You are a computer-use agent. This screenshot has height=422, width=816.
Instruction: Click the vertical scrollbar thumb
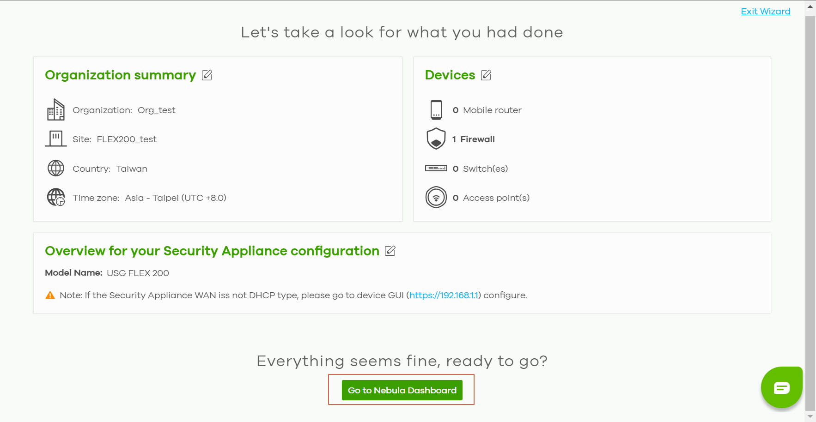pos(810,213)
